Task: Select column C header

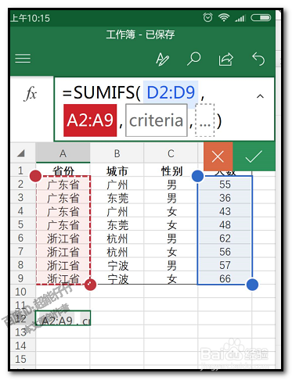Action: point(171,153)
